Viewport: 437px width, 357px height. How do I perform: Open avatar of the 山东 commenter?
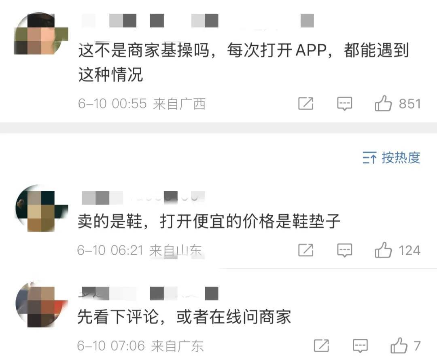point(42,208)
